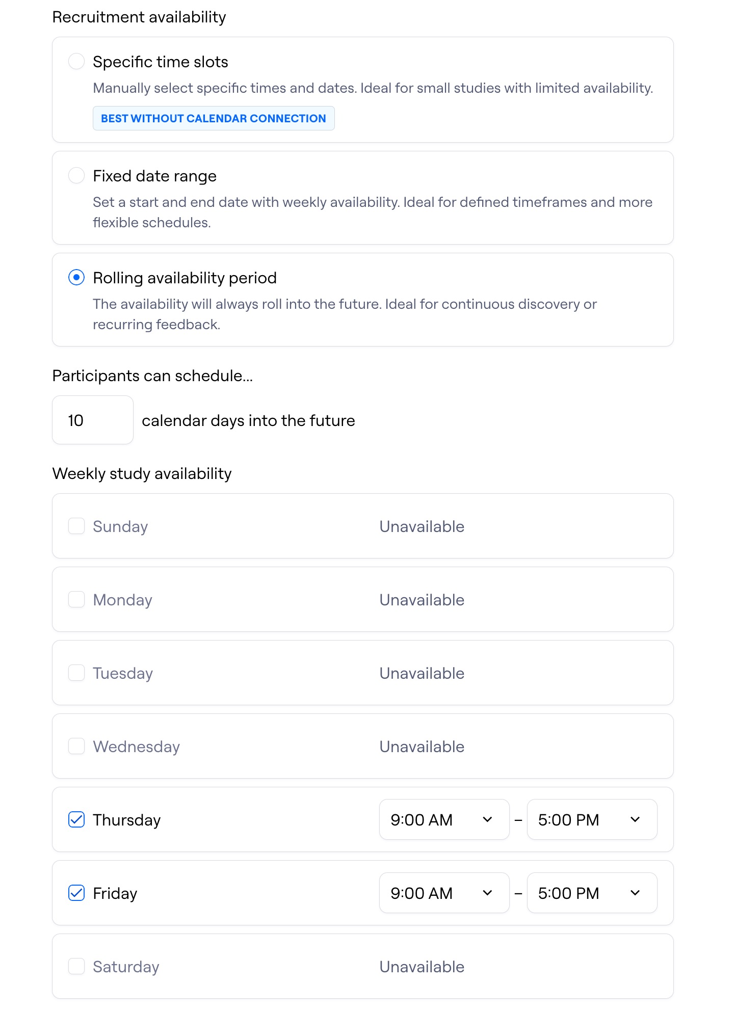Disable the Friday availability checkbox
This screenshot has width=734, height=1011.
click(x=76, y=893)
